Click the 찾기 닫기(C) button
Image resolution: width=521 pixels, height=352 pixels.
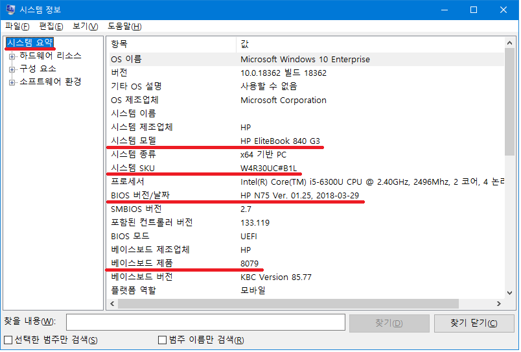coord(474,323)
